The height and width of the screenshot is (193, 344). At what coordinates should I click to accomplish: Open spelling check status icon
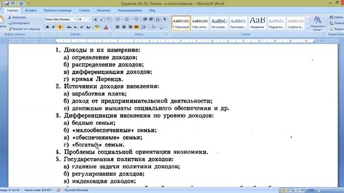tap(58, 190)
